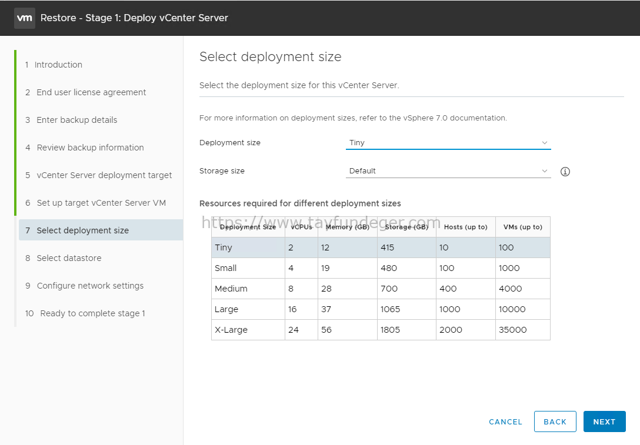Select the Large row in the table
Screen dimensions: 640x445
point(381,309)
